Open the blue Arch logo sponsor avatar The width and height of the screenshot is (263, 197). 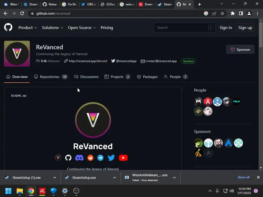tap(228, 143)
